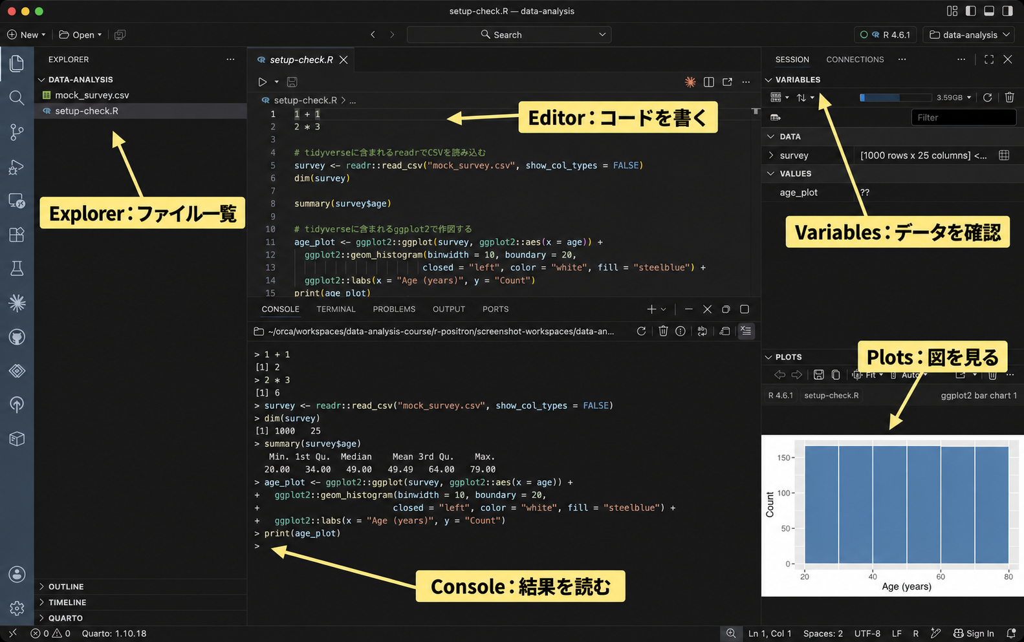Open the New menu in the top bar
The height and width of the screenshot is (642, 1024).
click(x=27, y=35)
